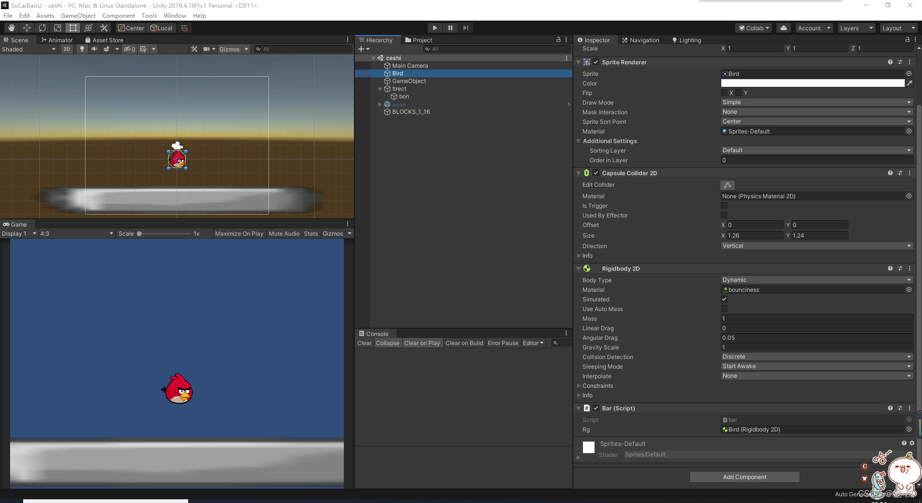This screenshot has width=922, height=503.
Task: Switch to the Animator tab
Action: 57,40
